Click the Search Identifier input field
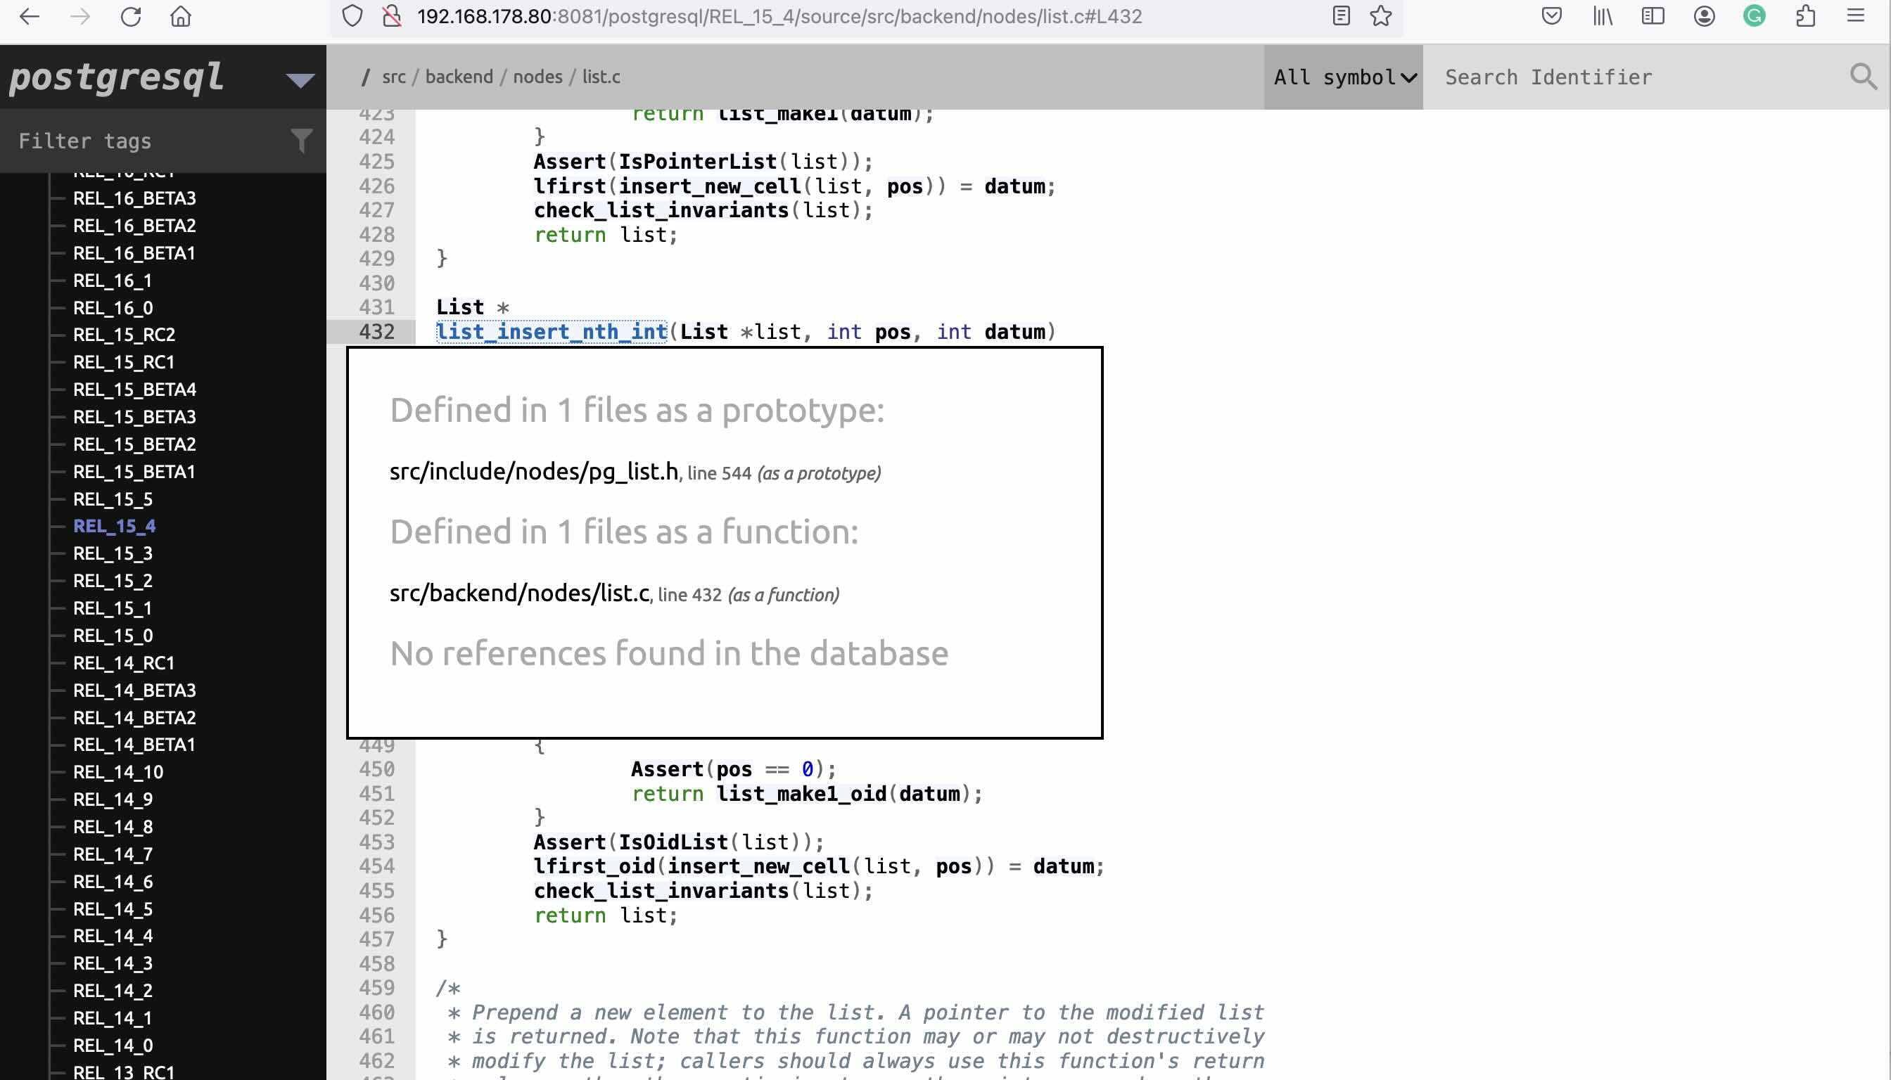 tap(1636, 77)
